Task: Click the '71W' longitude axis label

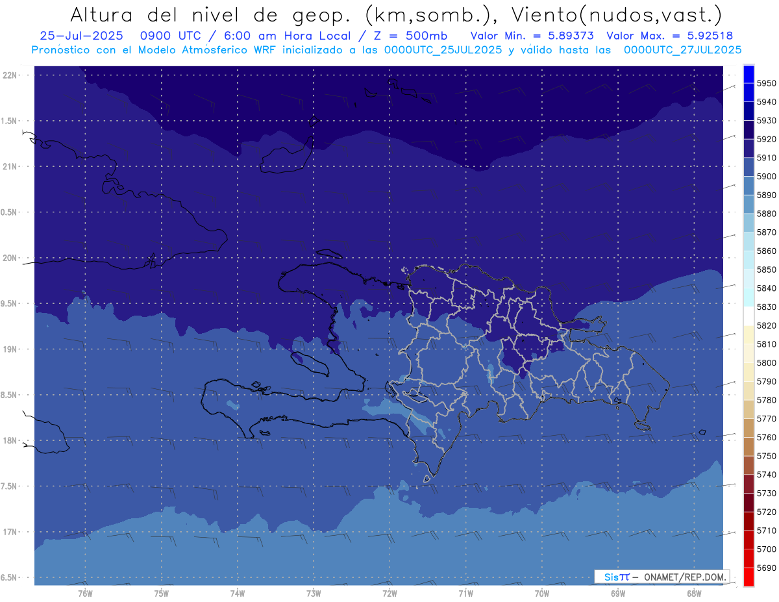Action: (465, 593)
